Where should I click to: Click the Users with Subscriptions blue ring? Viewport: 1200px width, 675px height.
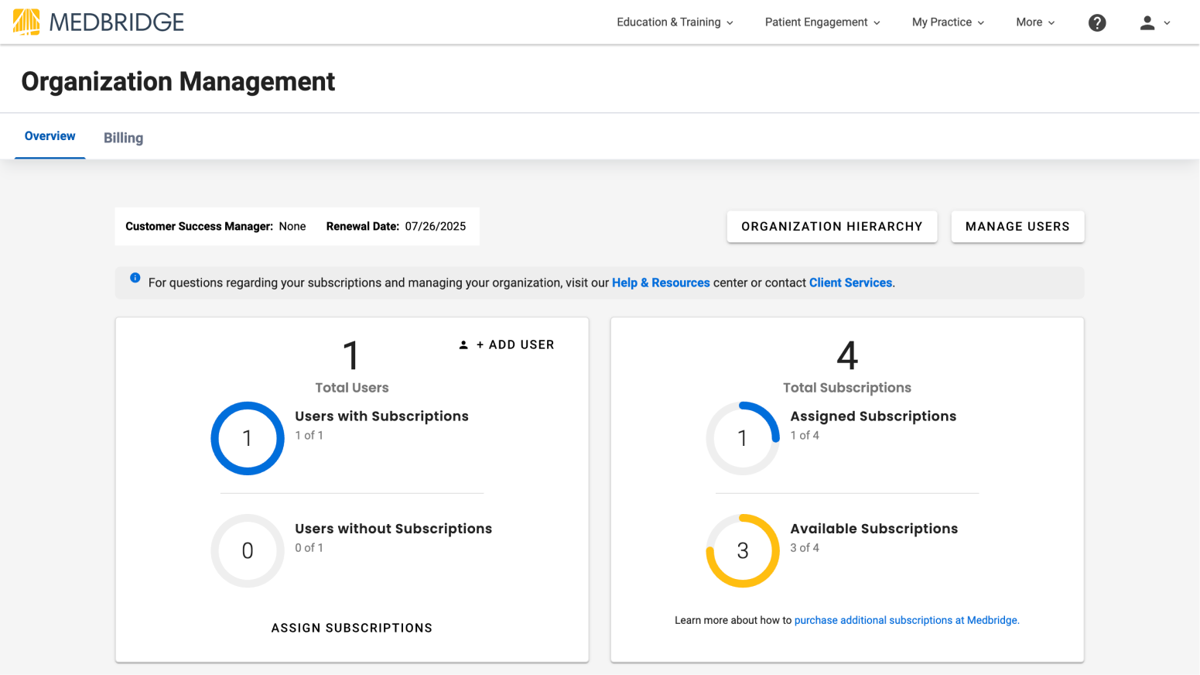[248, 438]
